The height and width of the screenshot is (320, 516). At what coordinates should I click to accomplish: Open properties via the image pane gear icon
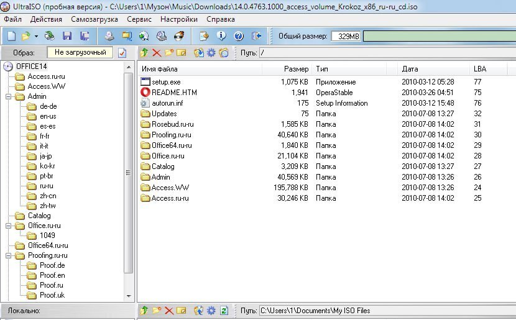point(211,53)
